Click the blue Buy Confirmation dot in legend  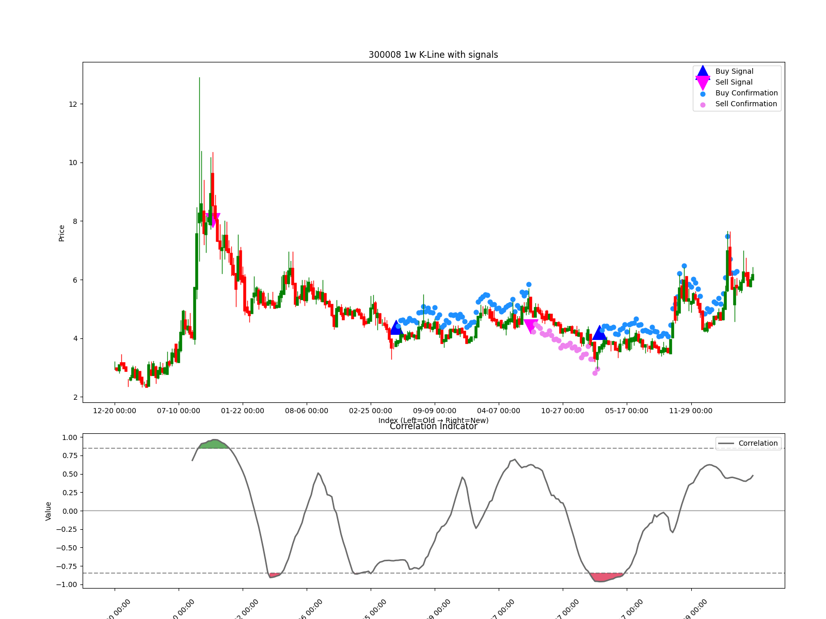703,94
